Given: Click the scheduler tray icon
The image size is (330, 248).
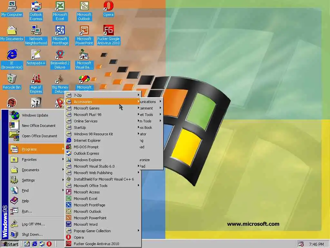Looking at the screenshot, I should click(x=301, y=244).
